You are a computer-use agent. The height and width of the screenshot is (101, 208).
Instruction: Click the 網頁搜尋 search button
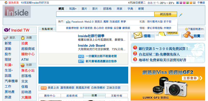pyautogui.click(x=165, y=14)
